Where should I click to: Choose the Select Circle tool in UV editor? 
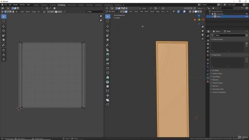(4, 21)
